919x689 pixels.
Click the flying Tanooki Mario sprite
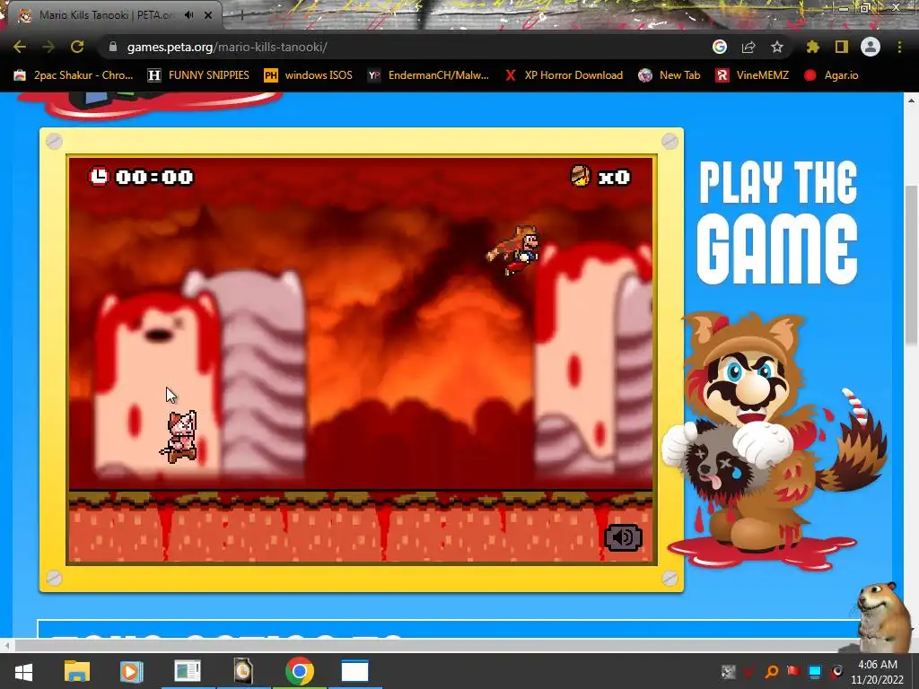click(x=513, y=251)
